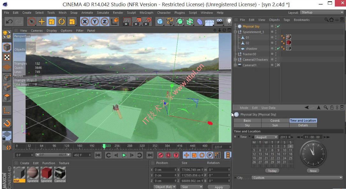Click the preview range slider bar
The width and height of the screenshot is (346, 189).
[x=53, y=155]
